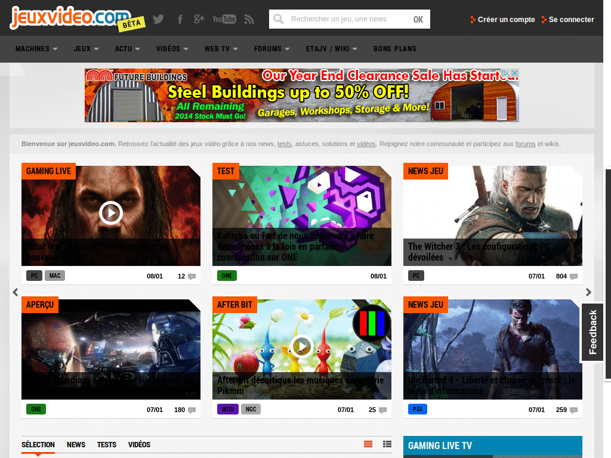Play the Pikmin After Bit video
The height and width of the screenshot is (458, 611).
301,346
